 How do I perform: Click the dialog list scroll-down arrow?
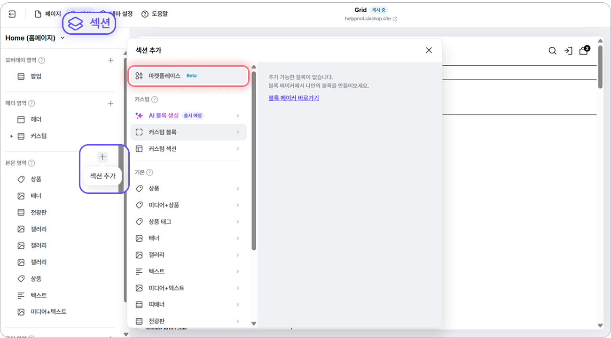point(254,323)
